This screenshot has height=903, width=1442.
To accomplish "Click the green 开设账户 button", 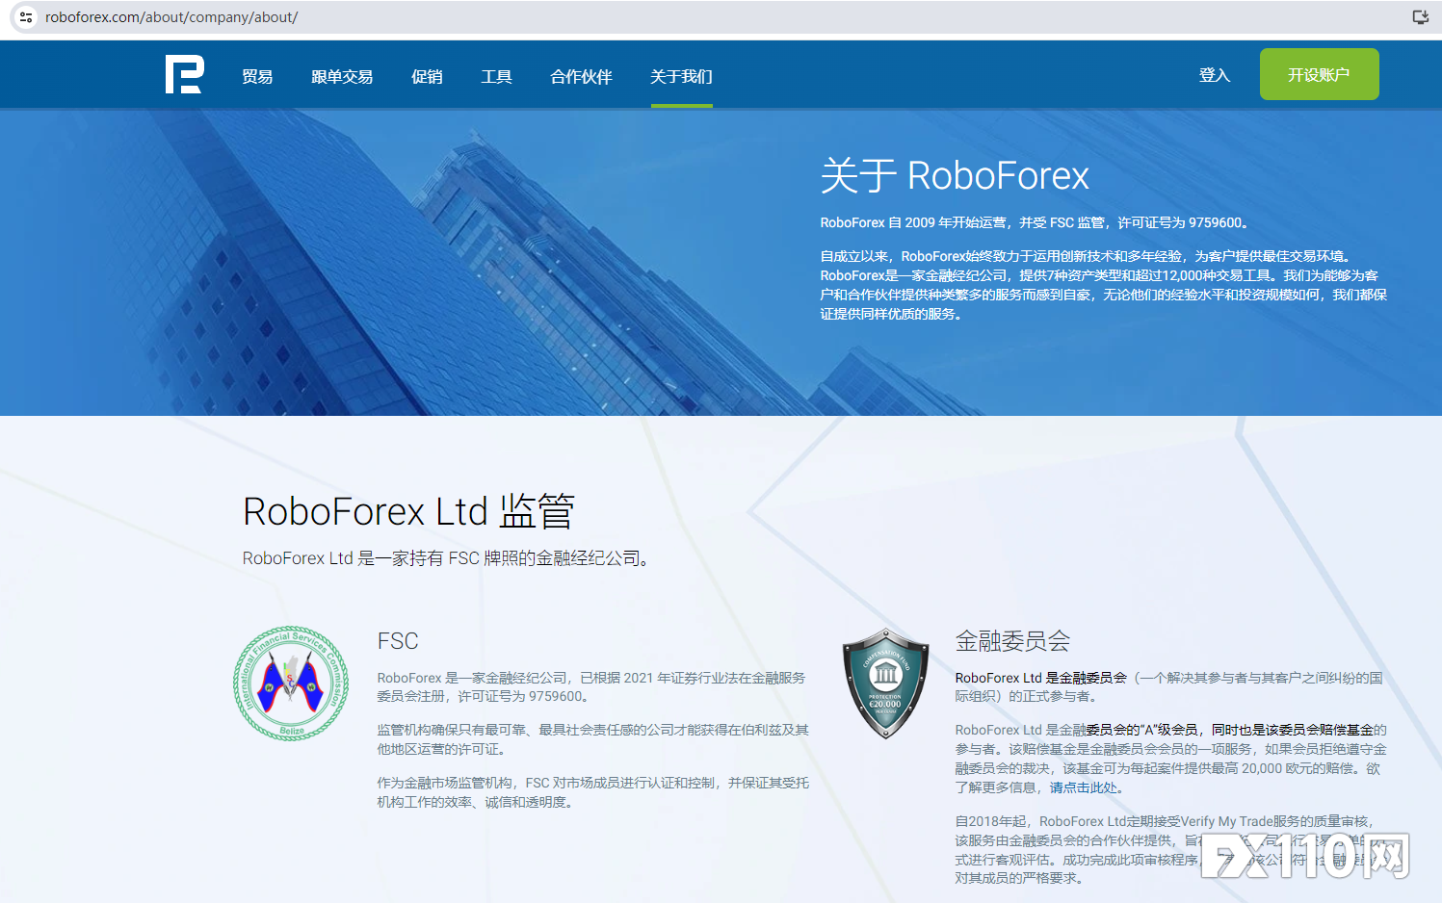I will point(1319,74).
